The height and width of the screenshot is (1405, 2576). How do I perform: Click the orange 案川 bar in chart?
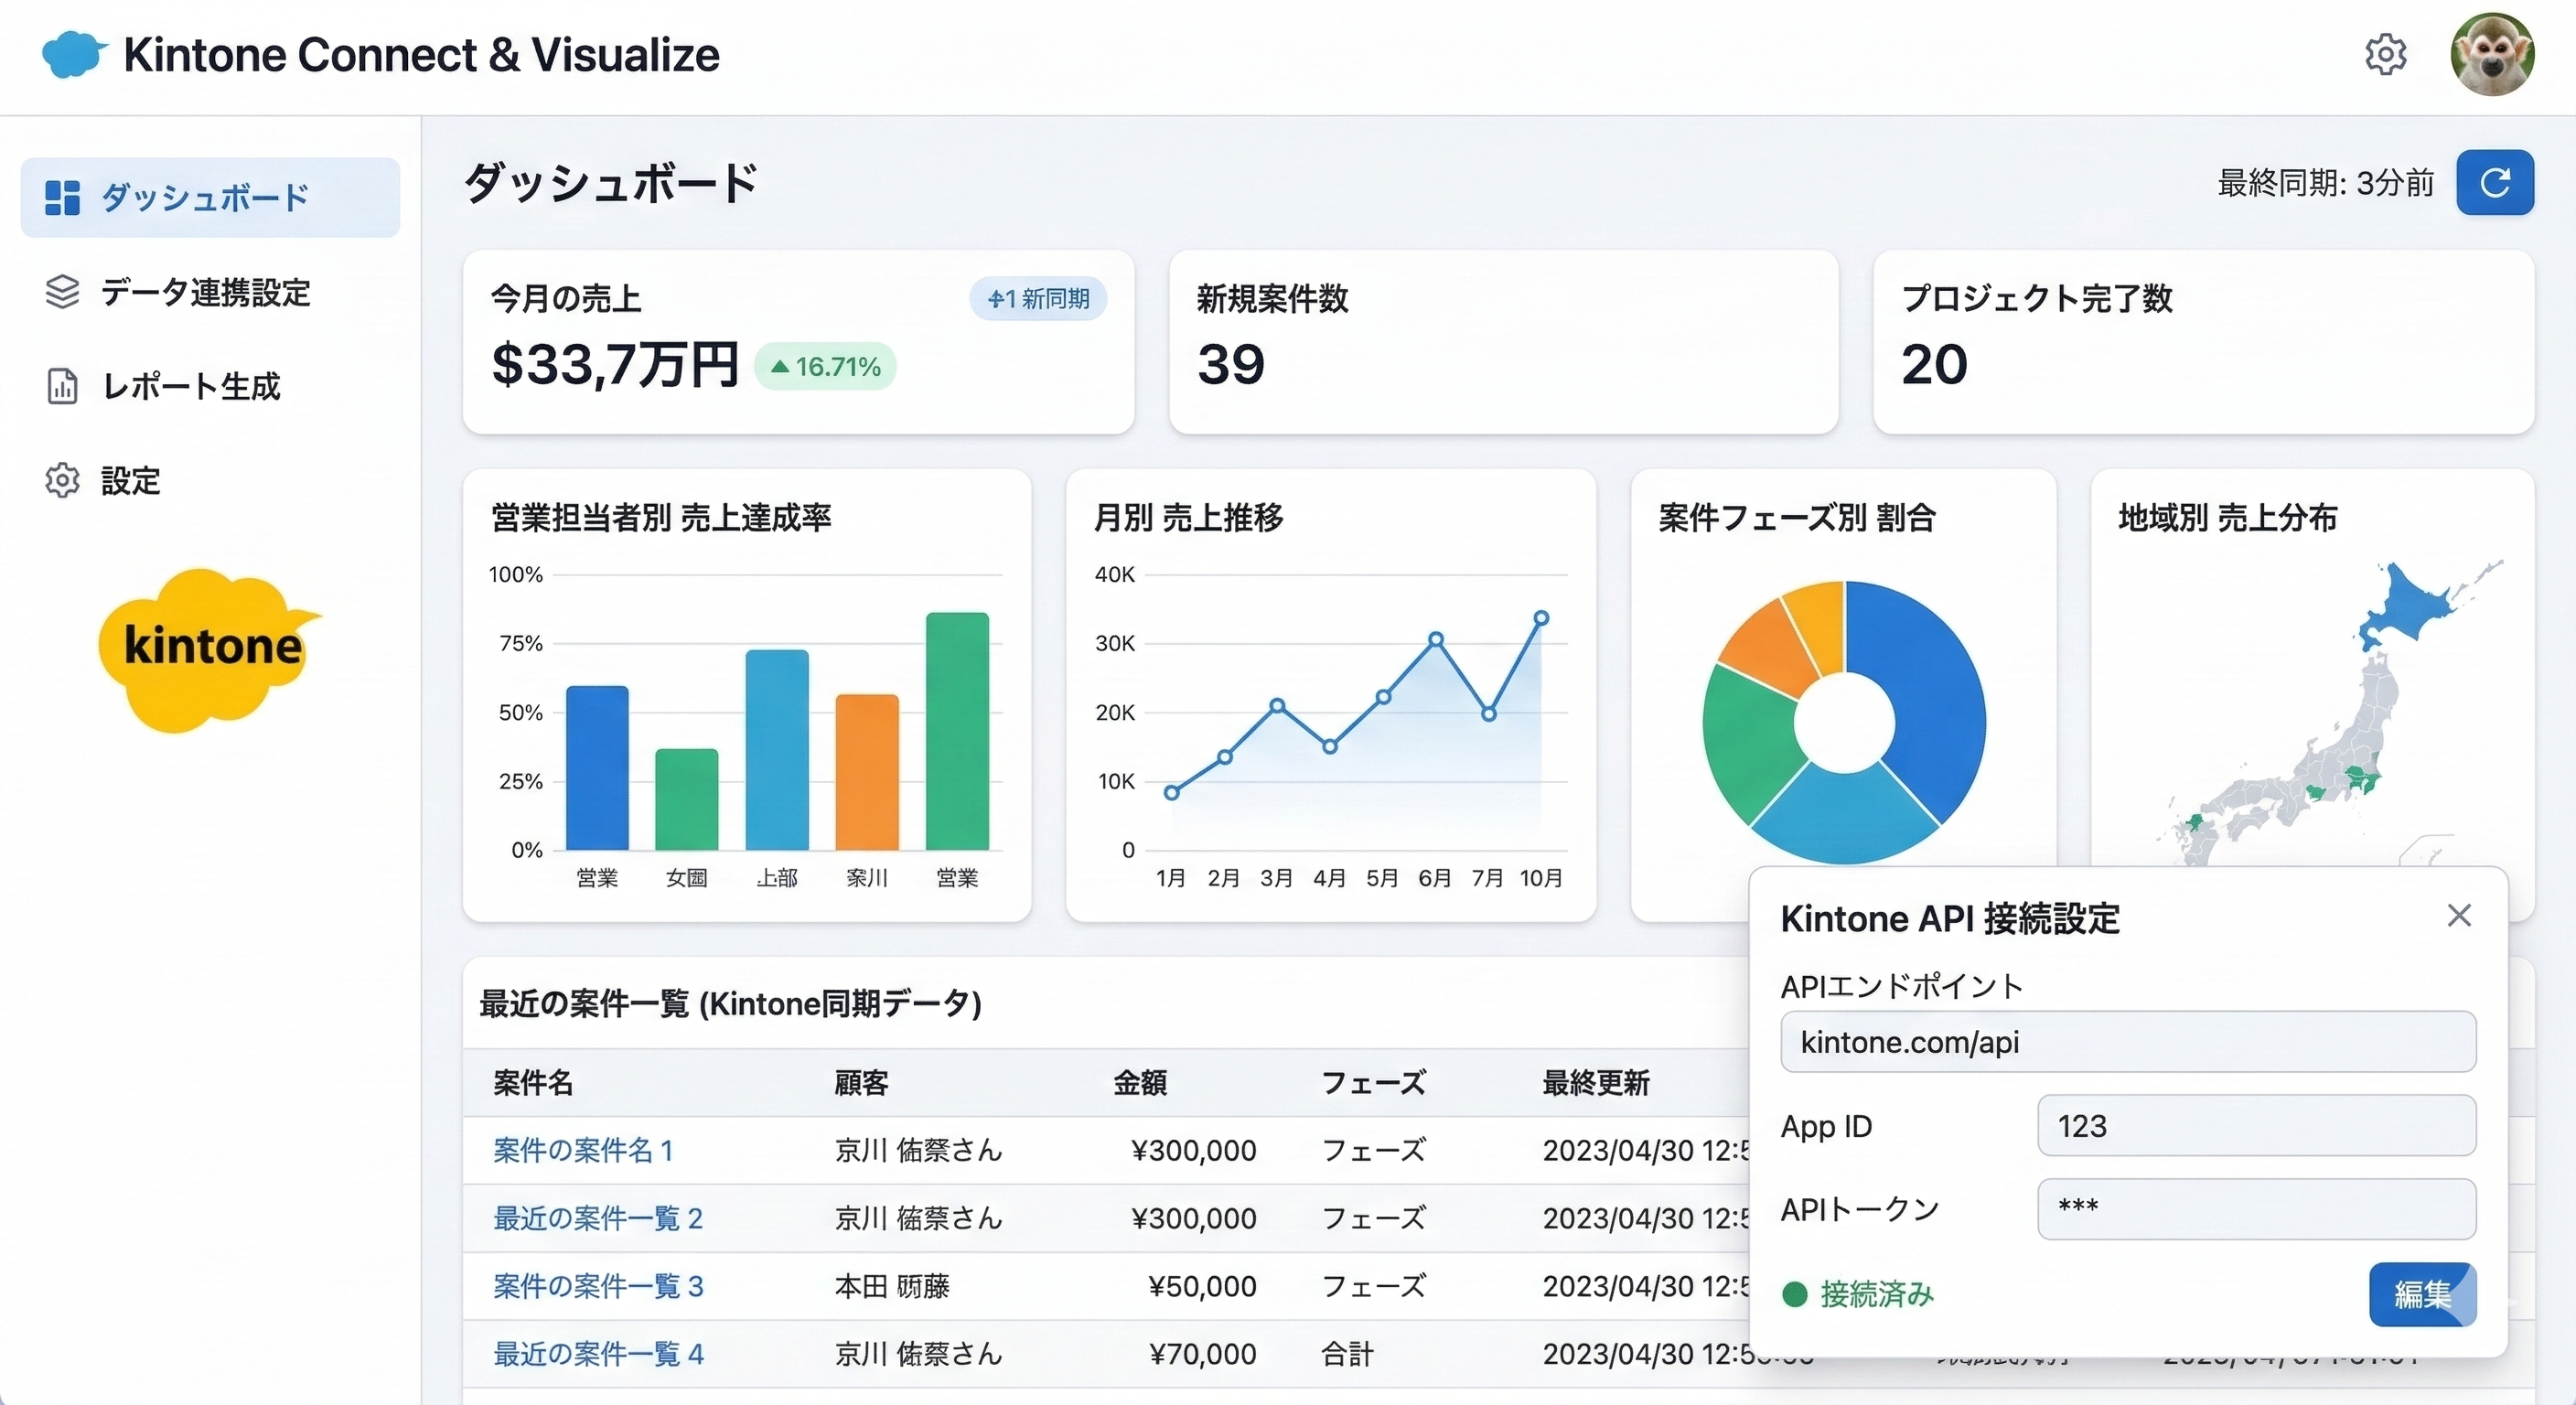click(867, 772)
